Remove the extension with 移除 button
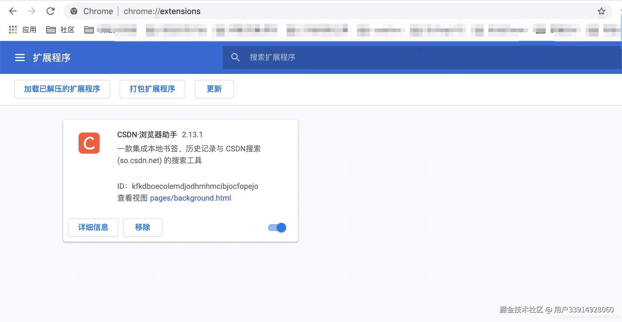The image size is (622, 322). 142,227
